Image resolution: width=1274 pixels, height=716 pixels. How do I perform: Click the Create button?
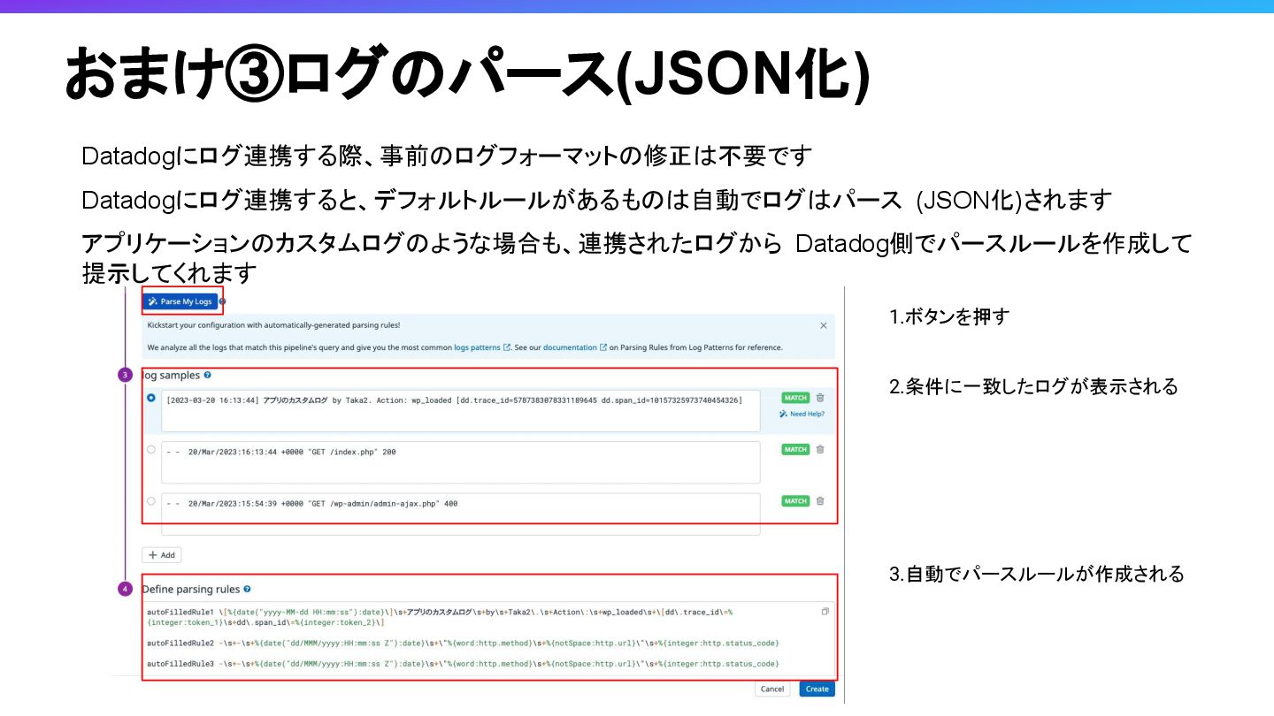coord(817,689)
